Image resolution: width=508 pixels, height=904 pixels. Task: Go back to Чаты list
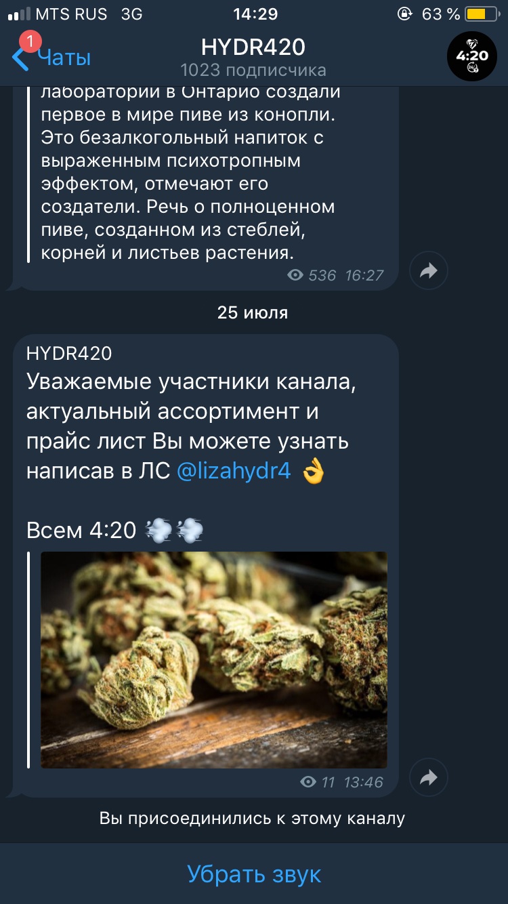(64, 58)
